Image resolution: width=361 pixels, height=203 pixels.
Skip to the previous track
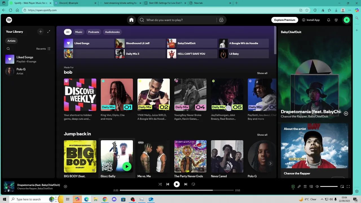coord(168,184)
